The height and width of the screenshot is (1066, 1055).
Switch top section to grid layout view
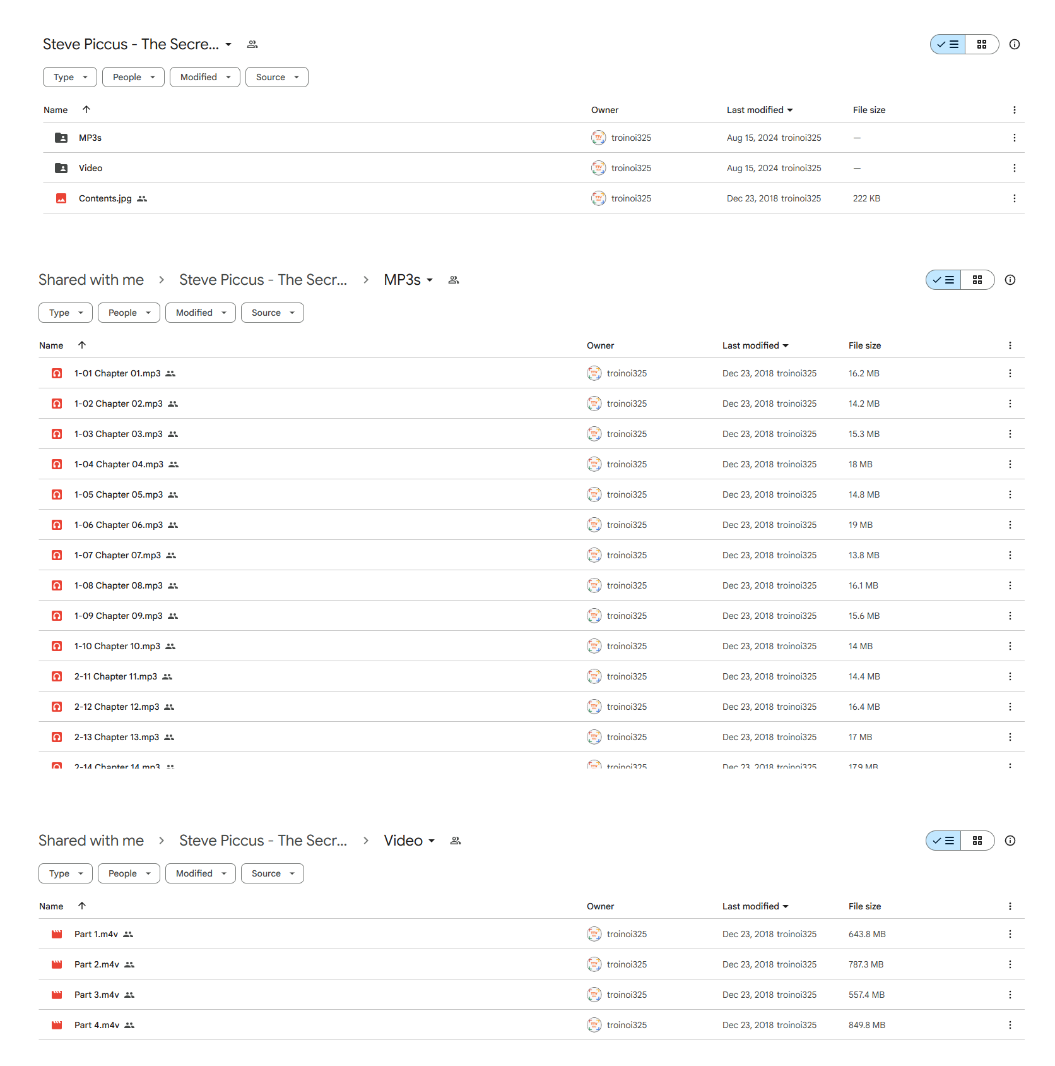click(x=982, y=44)
